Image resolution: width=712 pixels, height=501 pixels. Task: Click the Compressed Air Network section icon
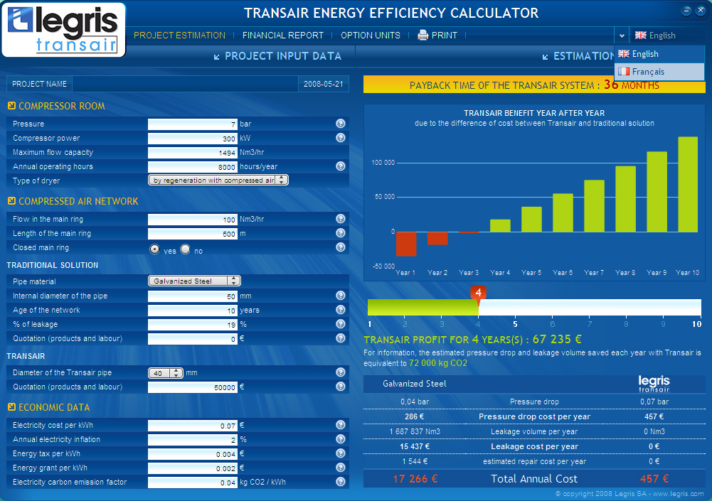pos(12,201)
